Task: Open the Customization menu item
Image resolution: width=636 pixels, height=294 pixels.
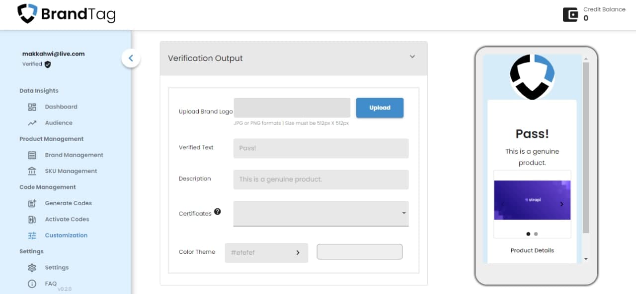Action: click(x=66, y=235)
